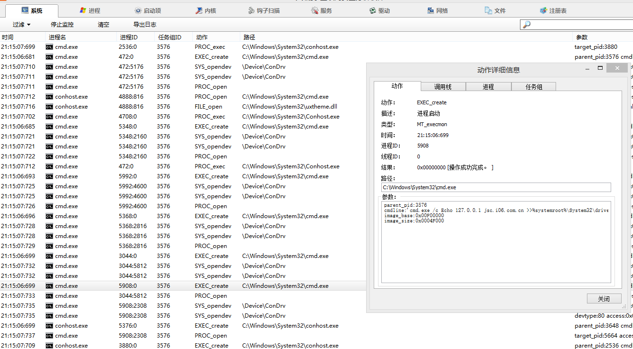Screen dimensions: 633x349
Task: Select the path C:\Windows\System32\uxtheme.dll cell
Action: click(290, 107)
